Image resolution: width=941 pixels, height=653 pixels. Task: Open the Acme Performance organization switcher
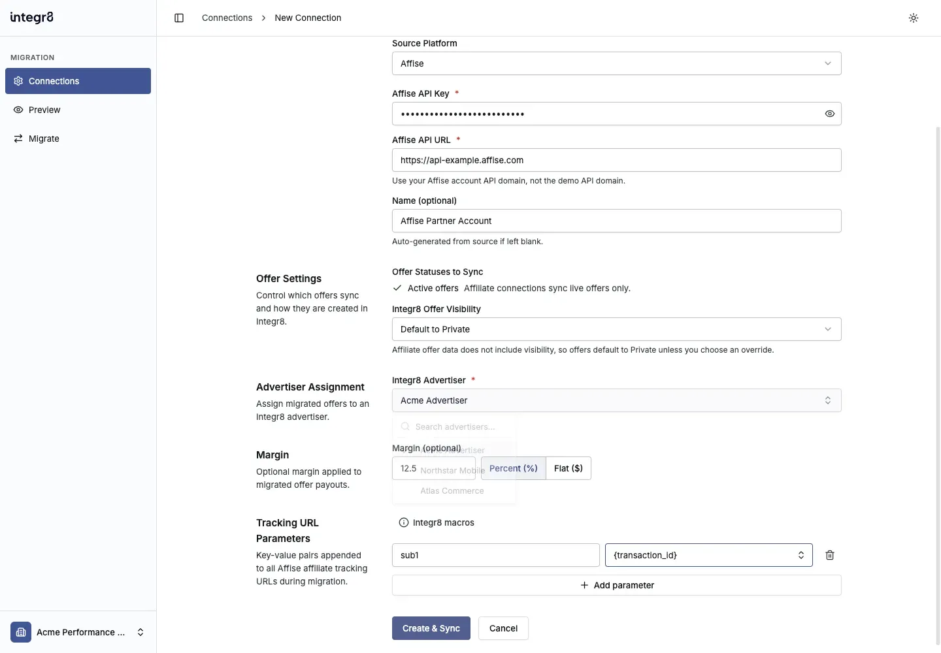(78, 632)
